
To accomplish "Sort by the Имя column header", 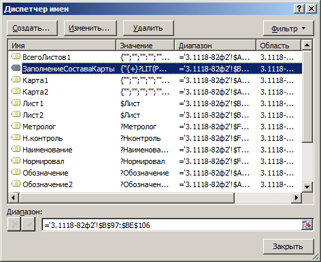I will 62,45.
